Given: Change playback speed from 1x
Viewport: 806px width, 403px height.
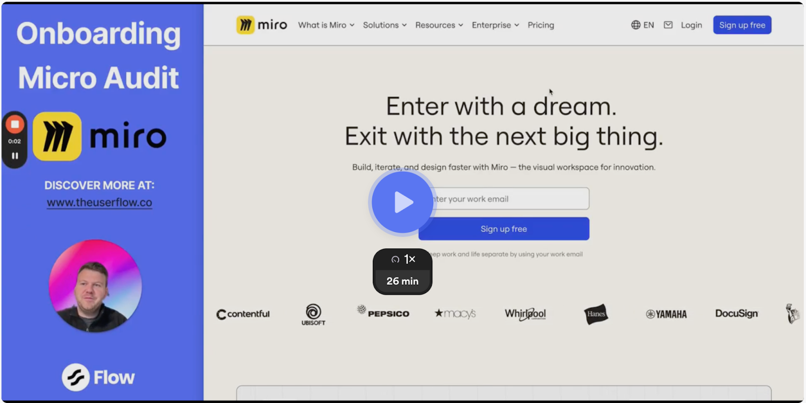Looking at the screenshot, I should 402,259.
